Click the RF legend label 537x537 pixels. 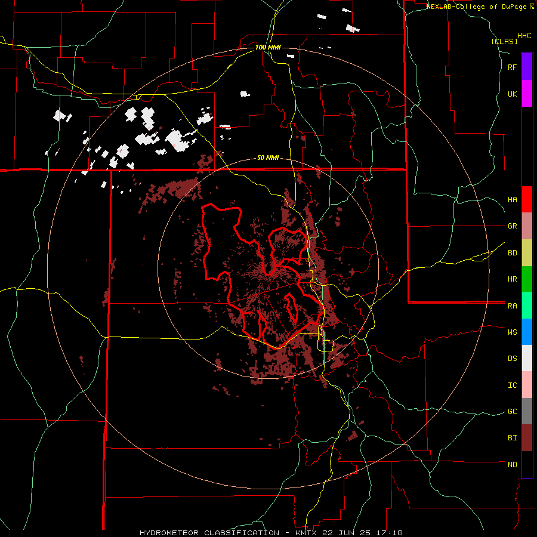(512, 67)
